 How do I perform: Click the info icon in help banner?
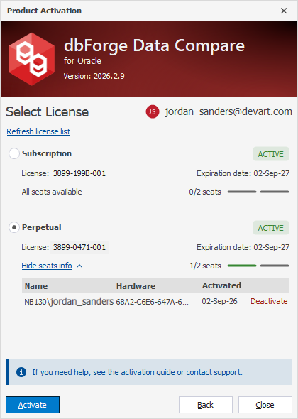21,372
